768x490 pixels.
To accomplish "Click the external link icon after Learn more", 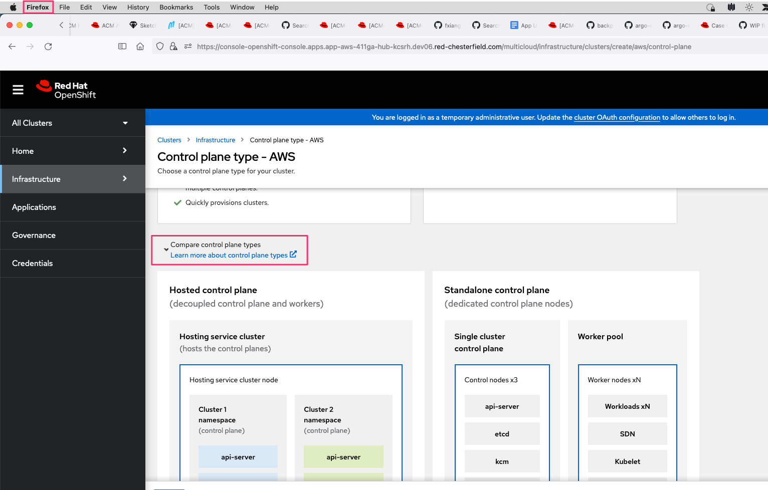I will point(293,255).
